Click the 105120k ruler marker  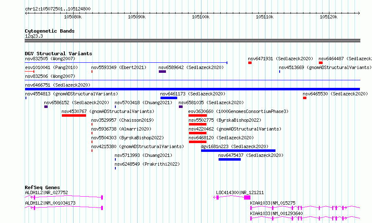329,17
